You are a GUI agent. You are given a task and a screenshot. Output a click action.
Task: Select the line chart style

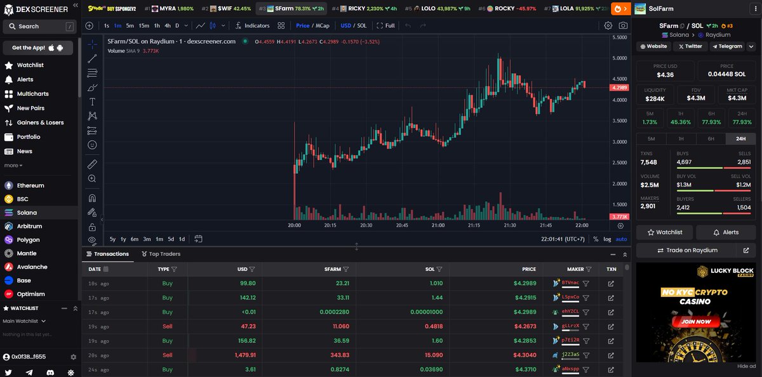201,26
